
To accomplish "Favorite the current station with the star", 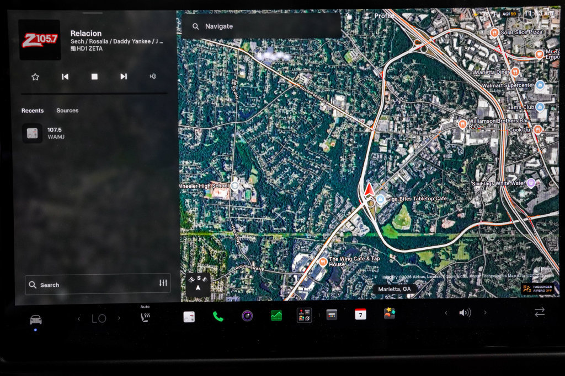I will [35, 77].
